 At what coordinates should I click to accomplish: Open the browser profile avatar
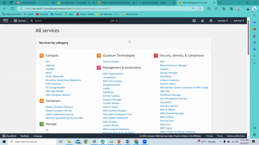click(x=239, y=8)
